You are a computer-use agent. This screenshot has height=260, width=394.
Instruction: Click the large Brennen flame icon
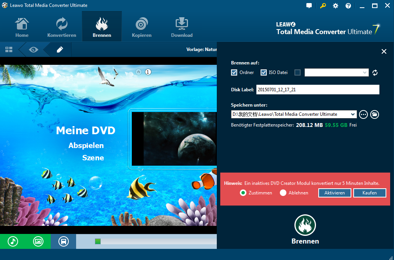[x=305, y=225]
